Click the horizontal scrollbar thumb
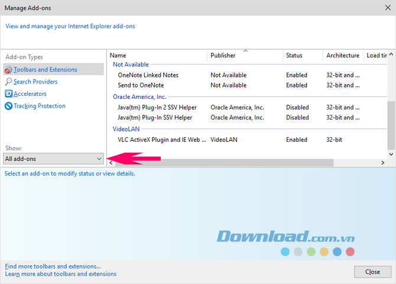 224,163
